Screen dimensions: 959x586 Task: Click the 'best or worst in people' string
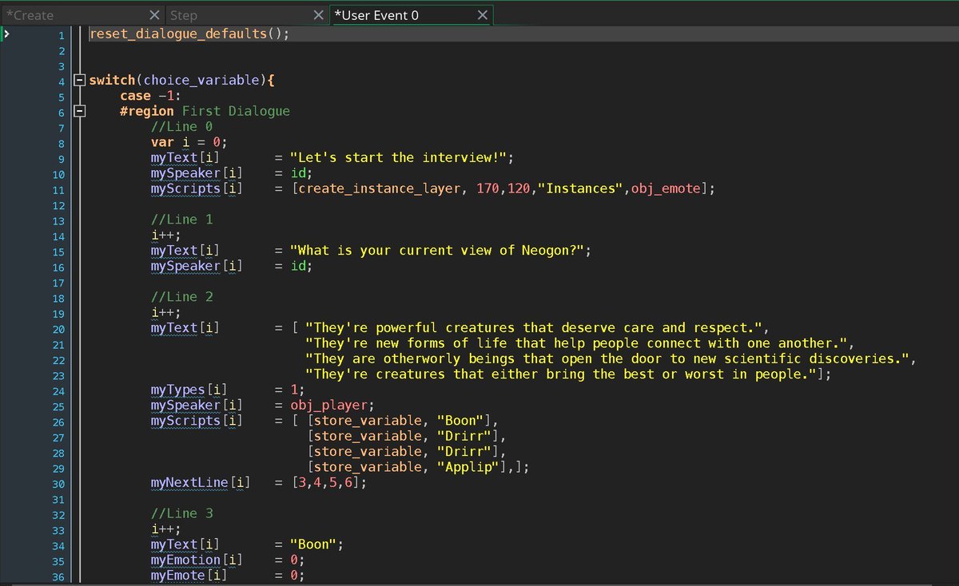pos(561,374)
